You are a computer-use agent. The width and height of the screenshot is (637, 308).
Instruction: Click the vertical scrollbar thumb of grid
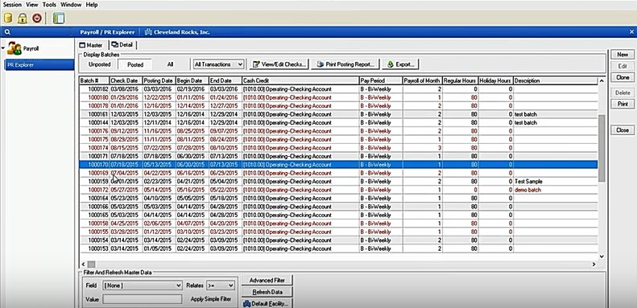point(602,148)
